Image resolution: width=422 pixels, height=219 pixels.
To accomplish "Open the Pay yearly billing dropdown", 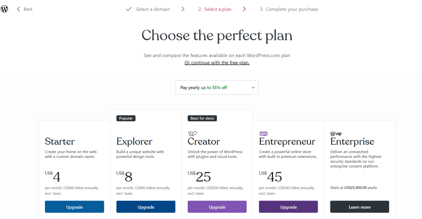I will tap(217, 88).
